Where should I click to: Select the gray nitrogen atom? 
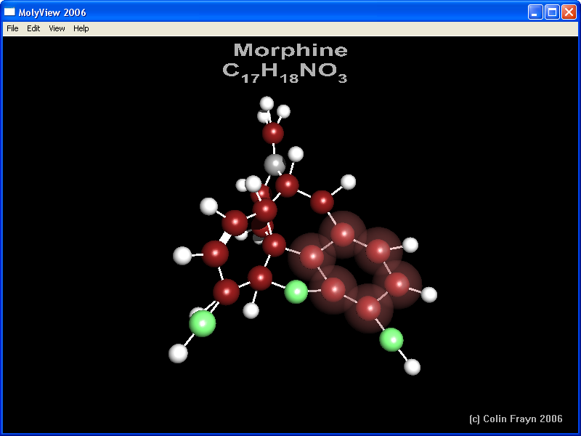(274, 164)
